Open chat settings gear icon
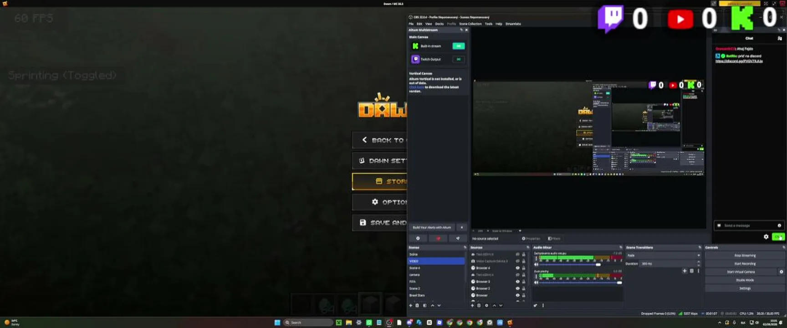Screen dimensions: 787x328 766,236
